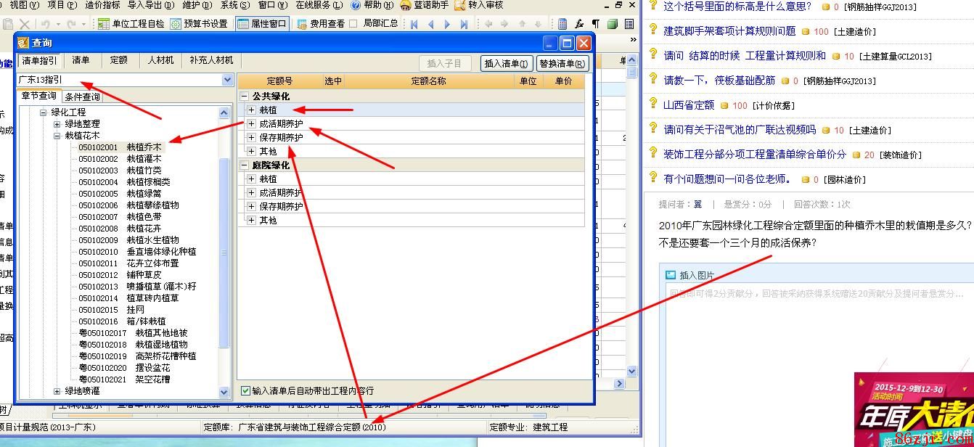Switch to the 人材机 tab
The height and width of the screenshot is (447, 974).
click(160, 60)
